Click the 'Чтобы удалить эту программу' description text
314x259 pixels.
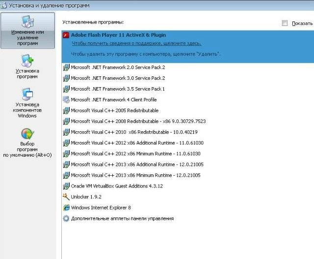(146, 54)
